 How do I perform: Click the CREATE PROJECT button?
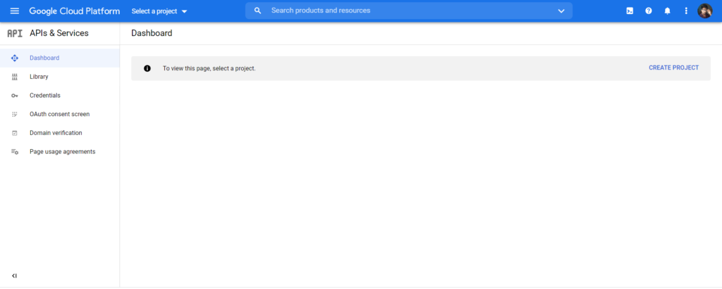pyautogui.click(x=673, y=68)
